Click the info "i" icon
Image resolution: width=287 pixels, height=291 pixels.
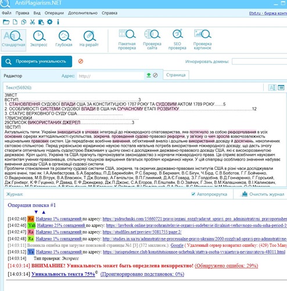58,22
